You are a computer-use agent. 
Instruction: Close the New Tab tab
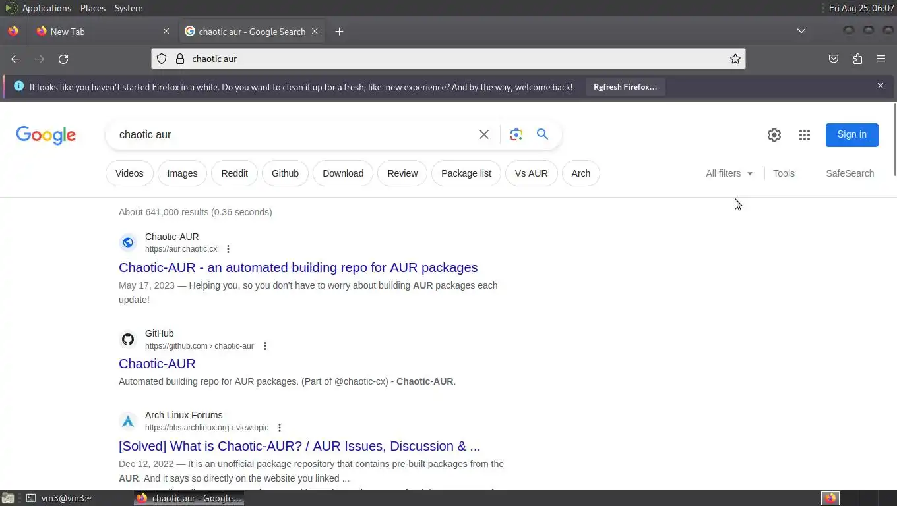[x=166, y=31]
